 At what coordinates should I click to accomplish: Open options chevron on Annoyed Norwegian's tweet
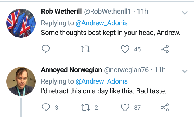point(185,71)
